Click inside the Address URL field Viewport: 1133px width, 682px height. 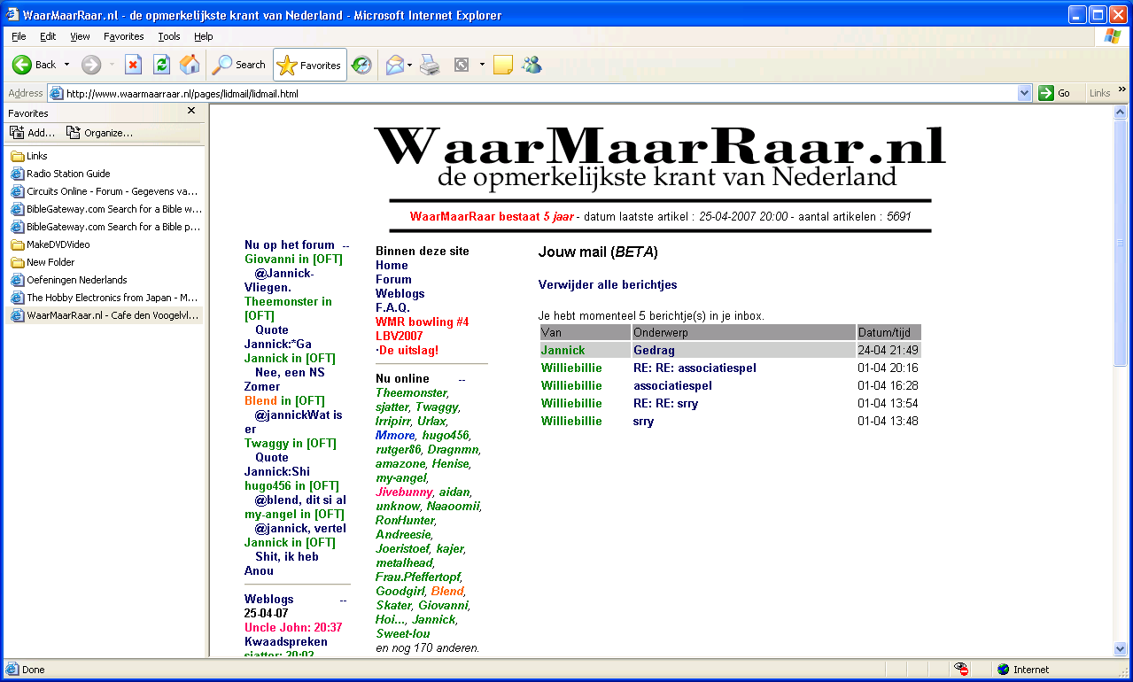tap(532, 93)
